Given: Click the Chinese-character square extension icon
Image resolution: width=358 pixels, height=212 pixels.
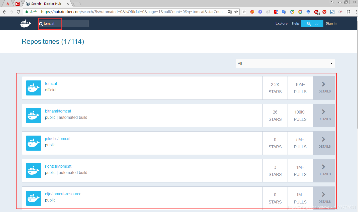Looking at the screenshot, I should click(x=348, y=12).
